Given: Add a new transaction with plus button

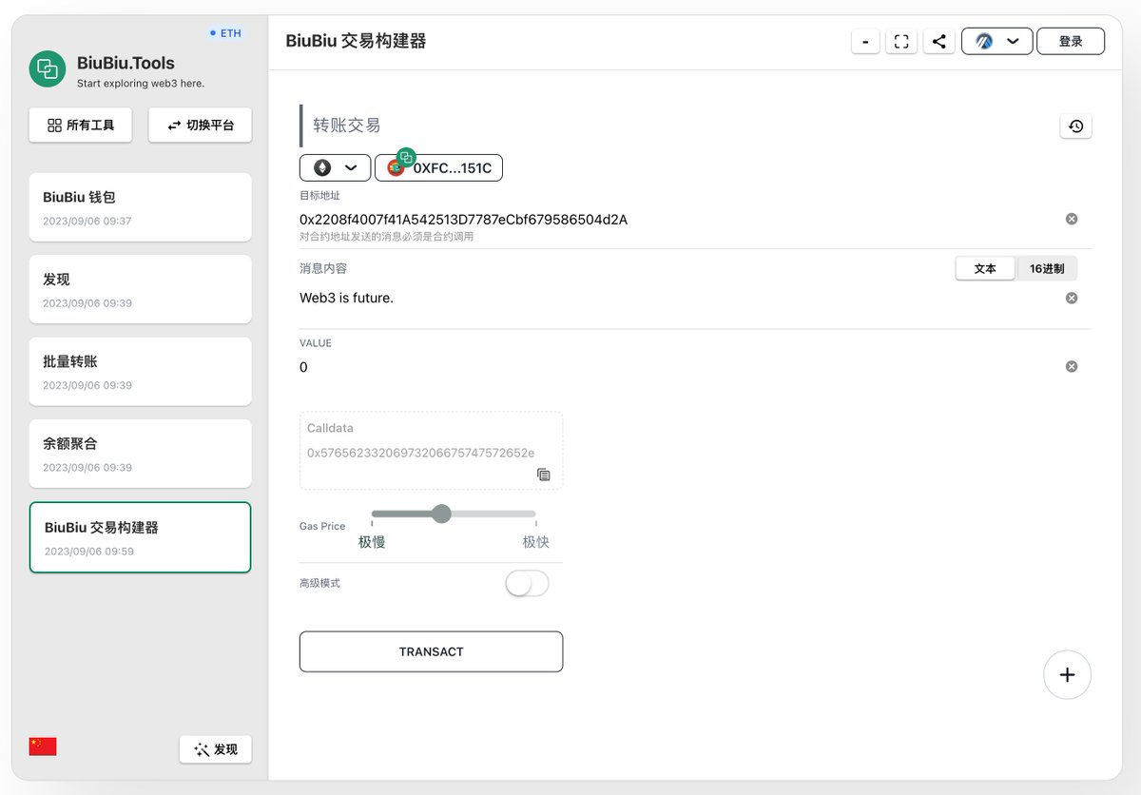Looking at the screenshot, I should pyautogui.click(x=1067, y=675).
